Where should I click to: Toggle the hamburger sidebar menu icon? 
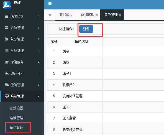(50, 4)
